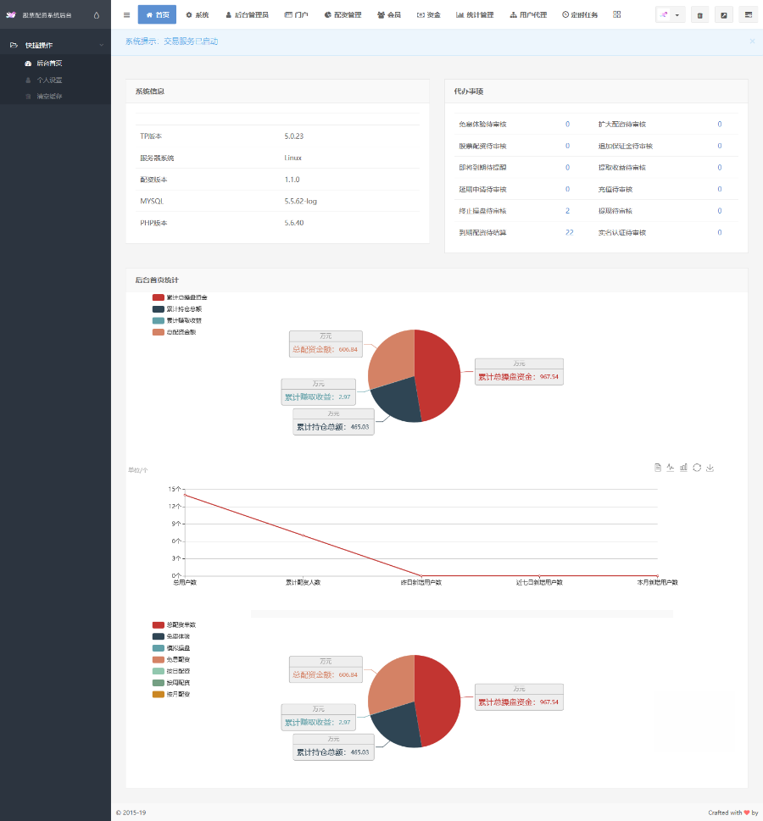The width and height of the screenshot is (763, 821).
Task: Click the trash icon in top toolbar
Action: coord(699,15)
